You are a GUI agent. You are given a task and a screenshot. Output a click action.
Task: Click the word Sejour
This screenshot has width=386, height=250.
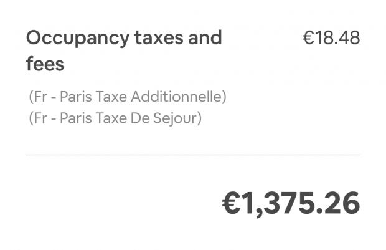(x=177, y=118)
